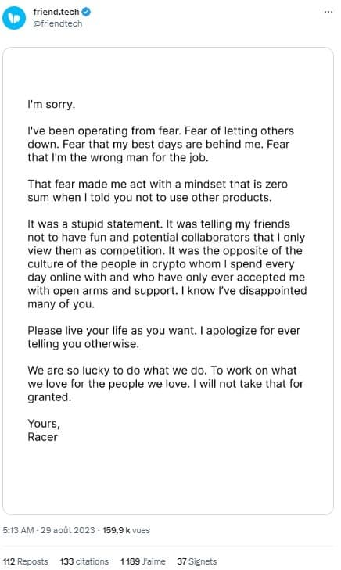View the 159,9 k vues analytics
Viewport: 341px width, 570px height.
coord(126,530)
